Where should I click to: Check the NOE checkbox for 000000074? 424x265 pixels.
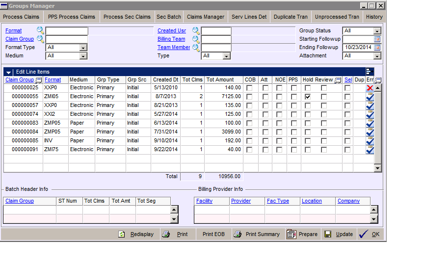[x=279, y=115]
